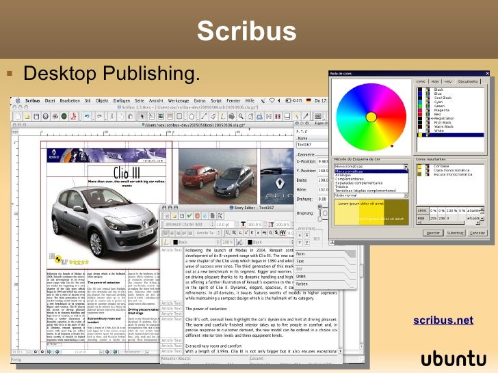Select the Insert Image Frame tool
The image size is (498, 373).
tap(161, 116)
